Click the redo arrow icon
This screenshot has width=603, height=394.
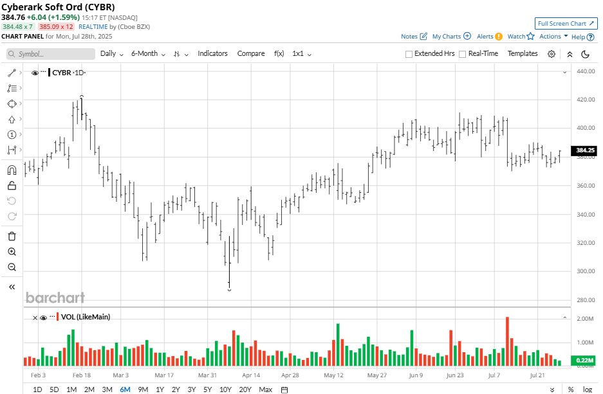(x=12, y=216)
